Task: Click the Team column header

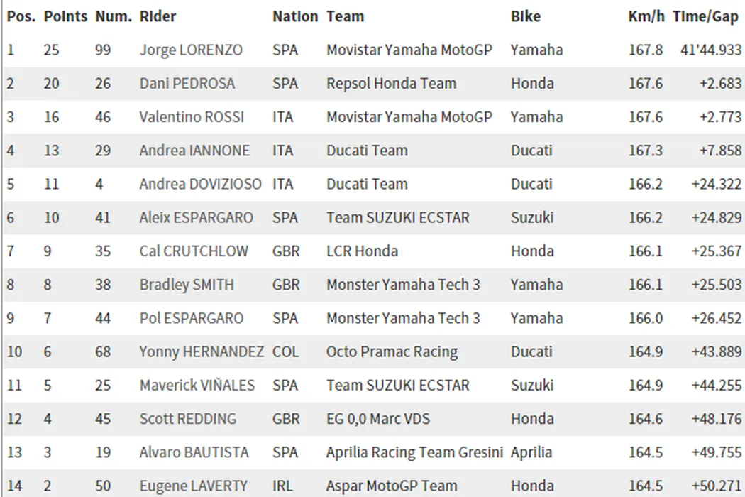Action: point(345,16)
